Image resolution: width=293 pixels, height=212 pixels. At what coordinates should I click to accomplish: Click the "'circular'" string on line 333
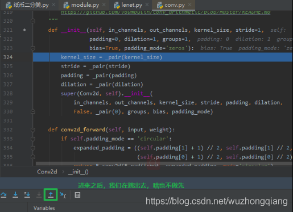(x=153, y=139)
